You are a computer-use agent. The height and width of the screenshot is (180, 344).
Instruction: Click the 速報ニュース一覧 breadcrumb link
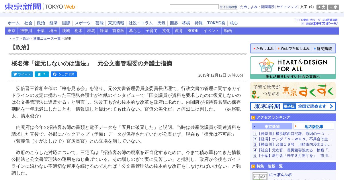click(47, 39)
